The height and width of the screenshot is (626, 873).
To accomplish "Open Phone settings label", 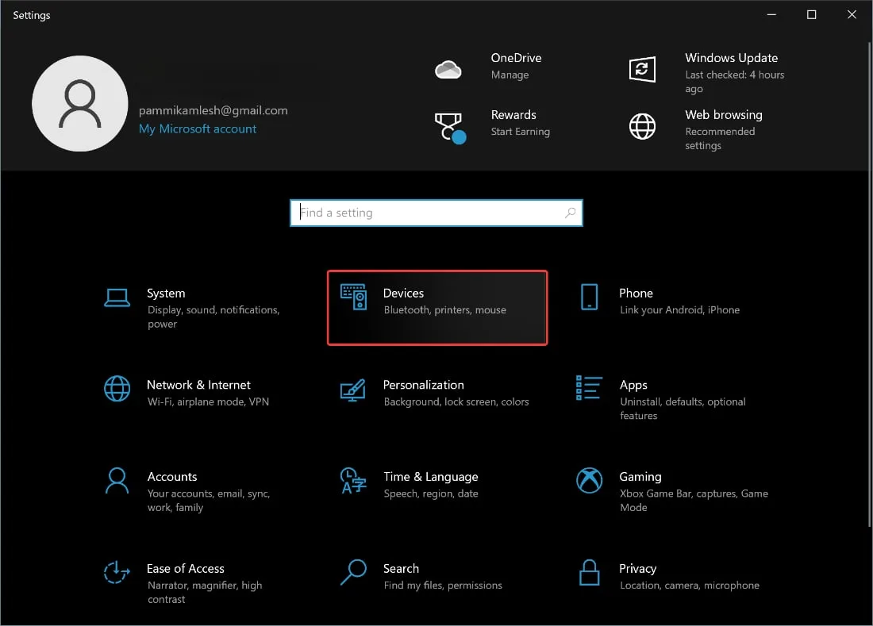I will tap(636, 294).
